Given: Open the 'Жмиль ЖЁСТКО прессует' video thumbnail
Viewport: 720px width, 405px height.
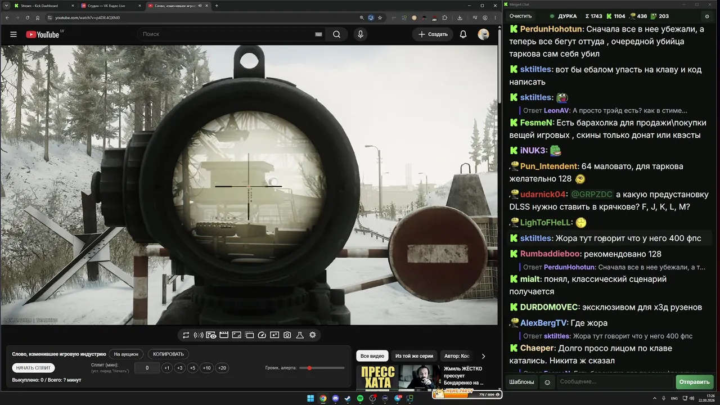Looking at the screenshot, I should (398, 377).
